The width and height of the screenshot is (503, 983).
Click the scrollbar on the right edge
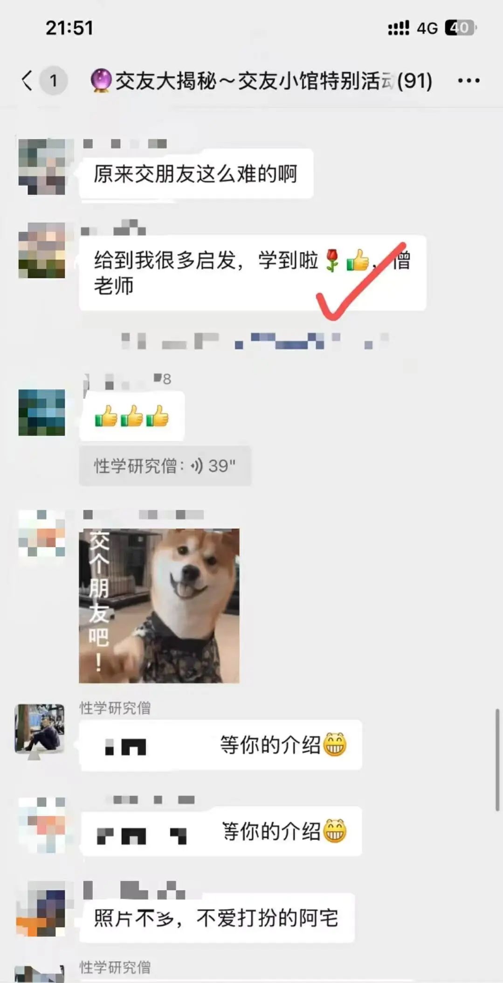coord(497,759)
